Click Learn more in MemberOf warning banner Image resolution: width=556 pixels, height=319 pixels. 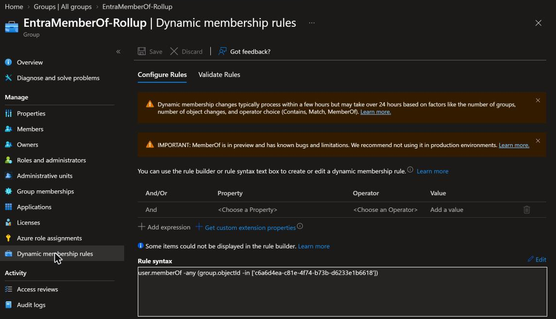point(514,145)
